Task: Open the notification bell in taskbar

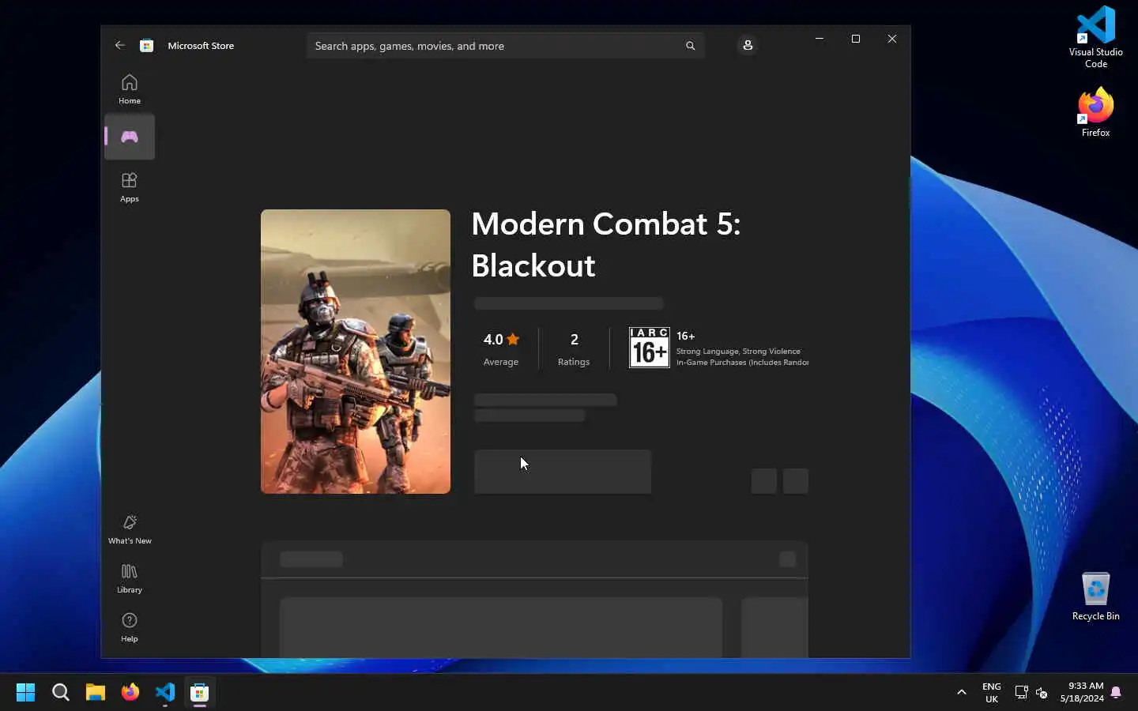Action: pyautogui.click(x=1116, y=692)
